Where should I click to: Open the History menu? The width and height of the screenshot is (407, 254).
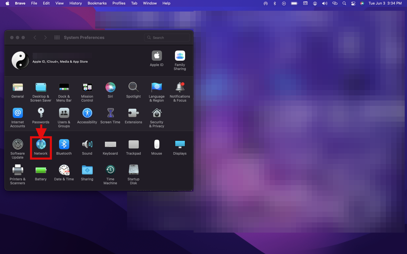(x=76, y=3)
